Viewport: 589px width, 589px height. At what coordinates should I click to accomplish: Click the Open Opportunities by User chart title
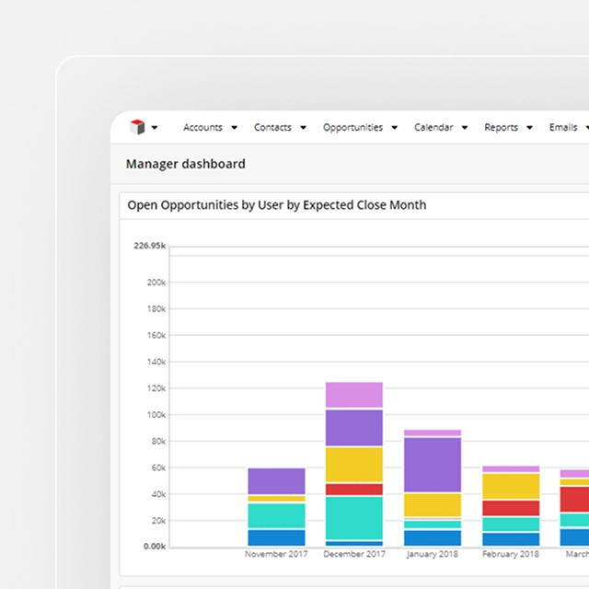(276, 205)
